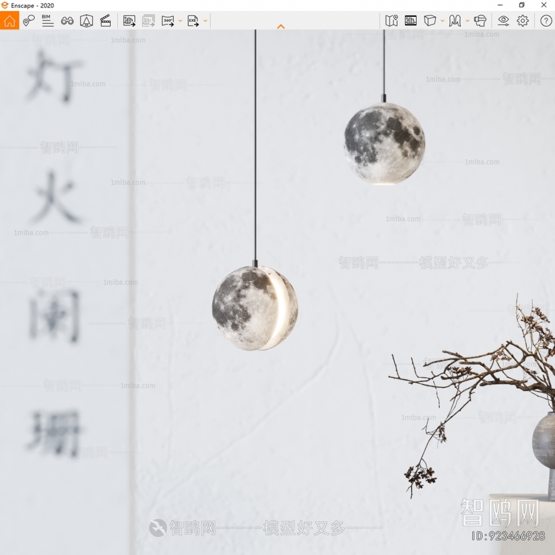Toggle the minimap with the map icon

391,20
